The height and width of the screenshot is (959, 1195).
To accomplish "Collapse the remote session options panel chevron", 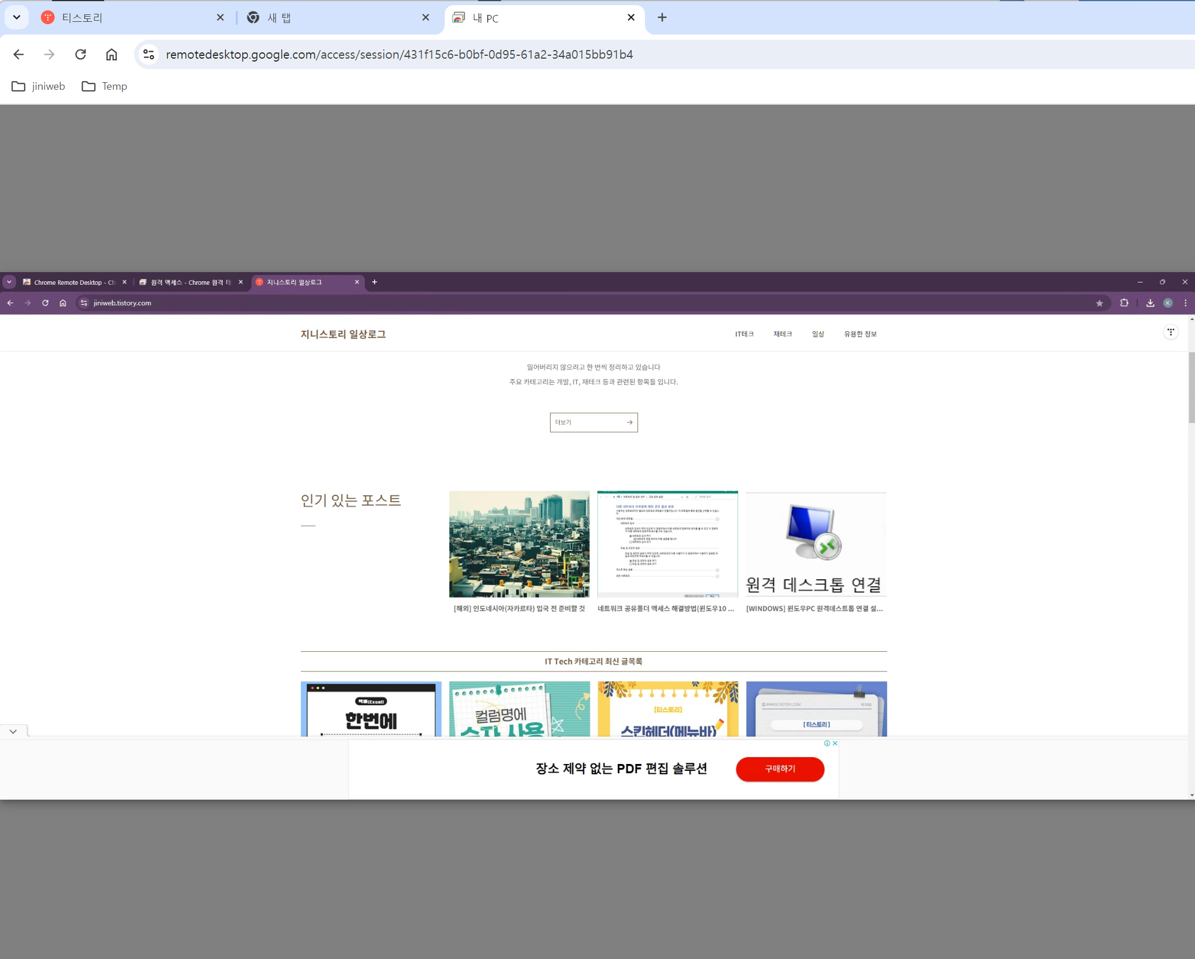I will 13,731.
